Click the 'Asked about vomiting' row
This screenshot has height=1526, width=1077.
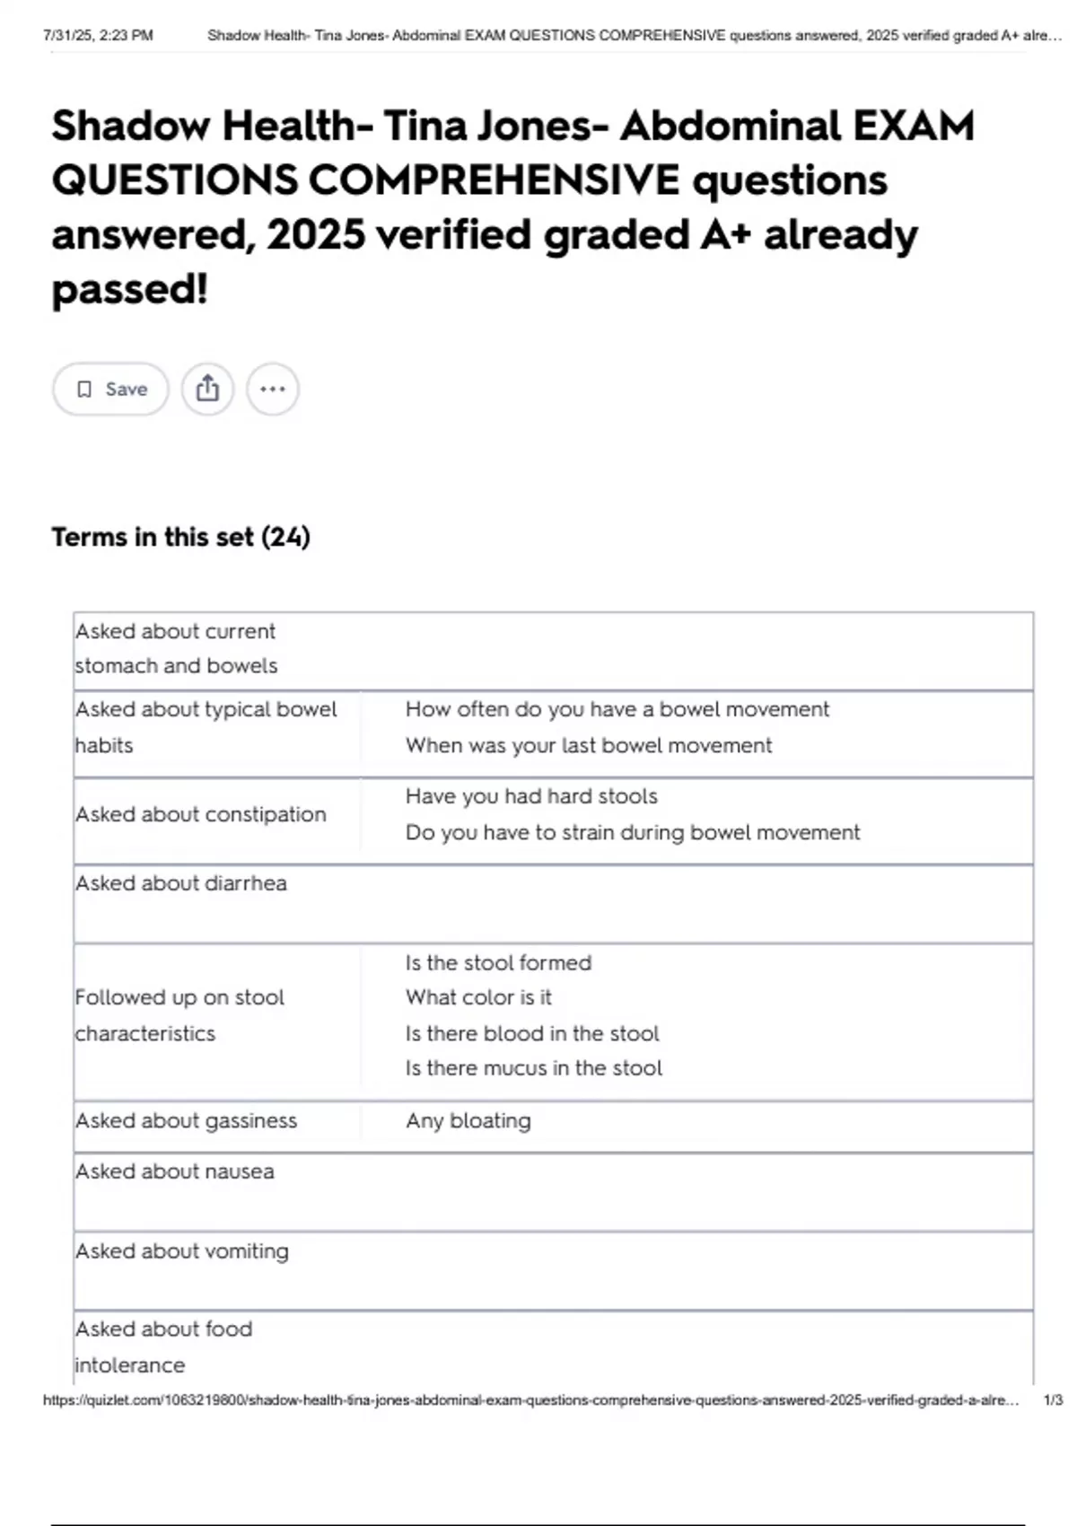pos(553,1271)
